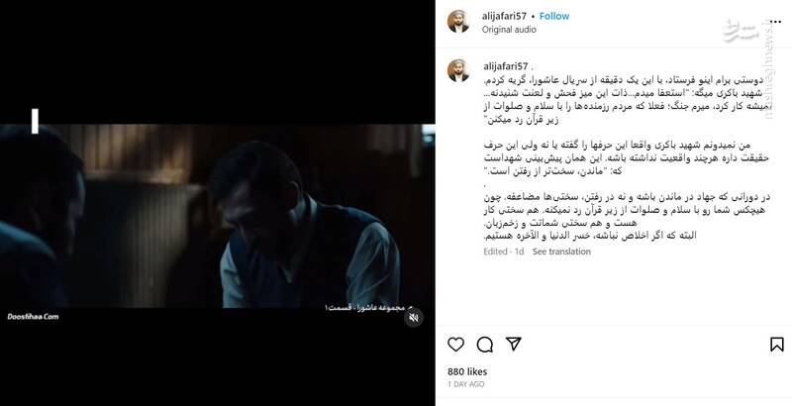Open alijafari57 username in caption

tap(506, 66)
